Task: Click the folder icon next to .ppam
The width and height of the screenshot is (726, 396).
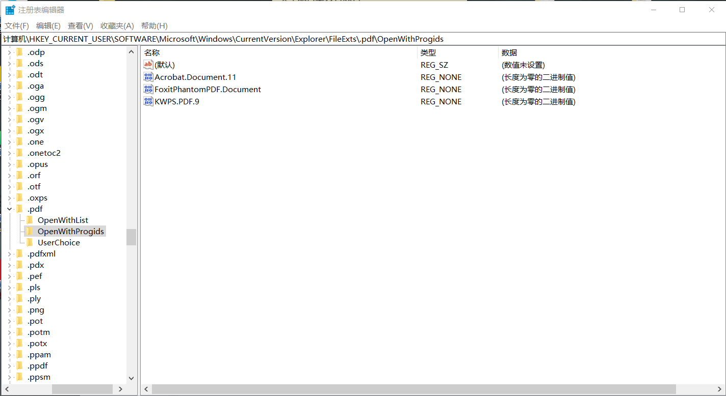Action: [20, 354]
